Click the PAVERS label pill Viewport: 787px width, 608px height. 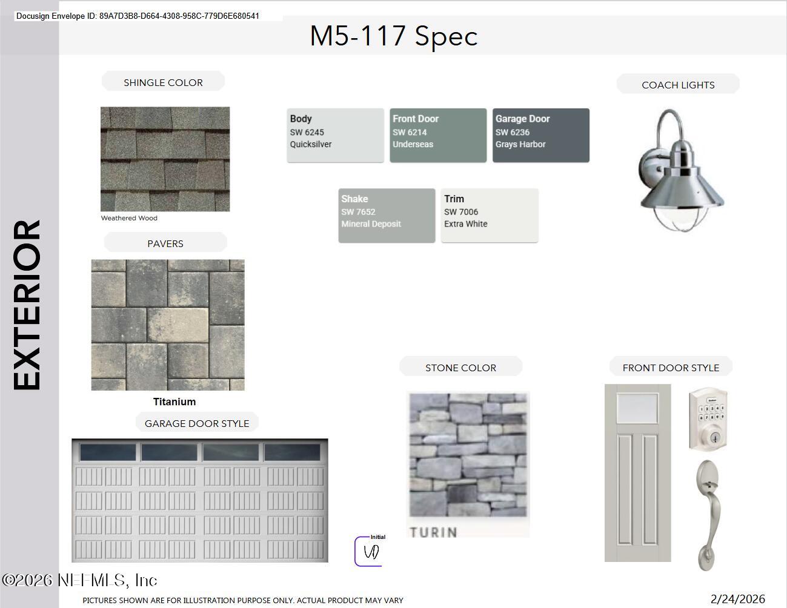click(165, 243)
